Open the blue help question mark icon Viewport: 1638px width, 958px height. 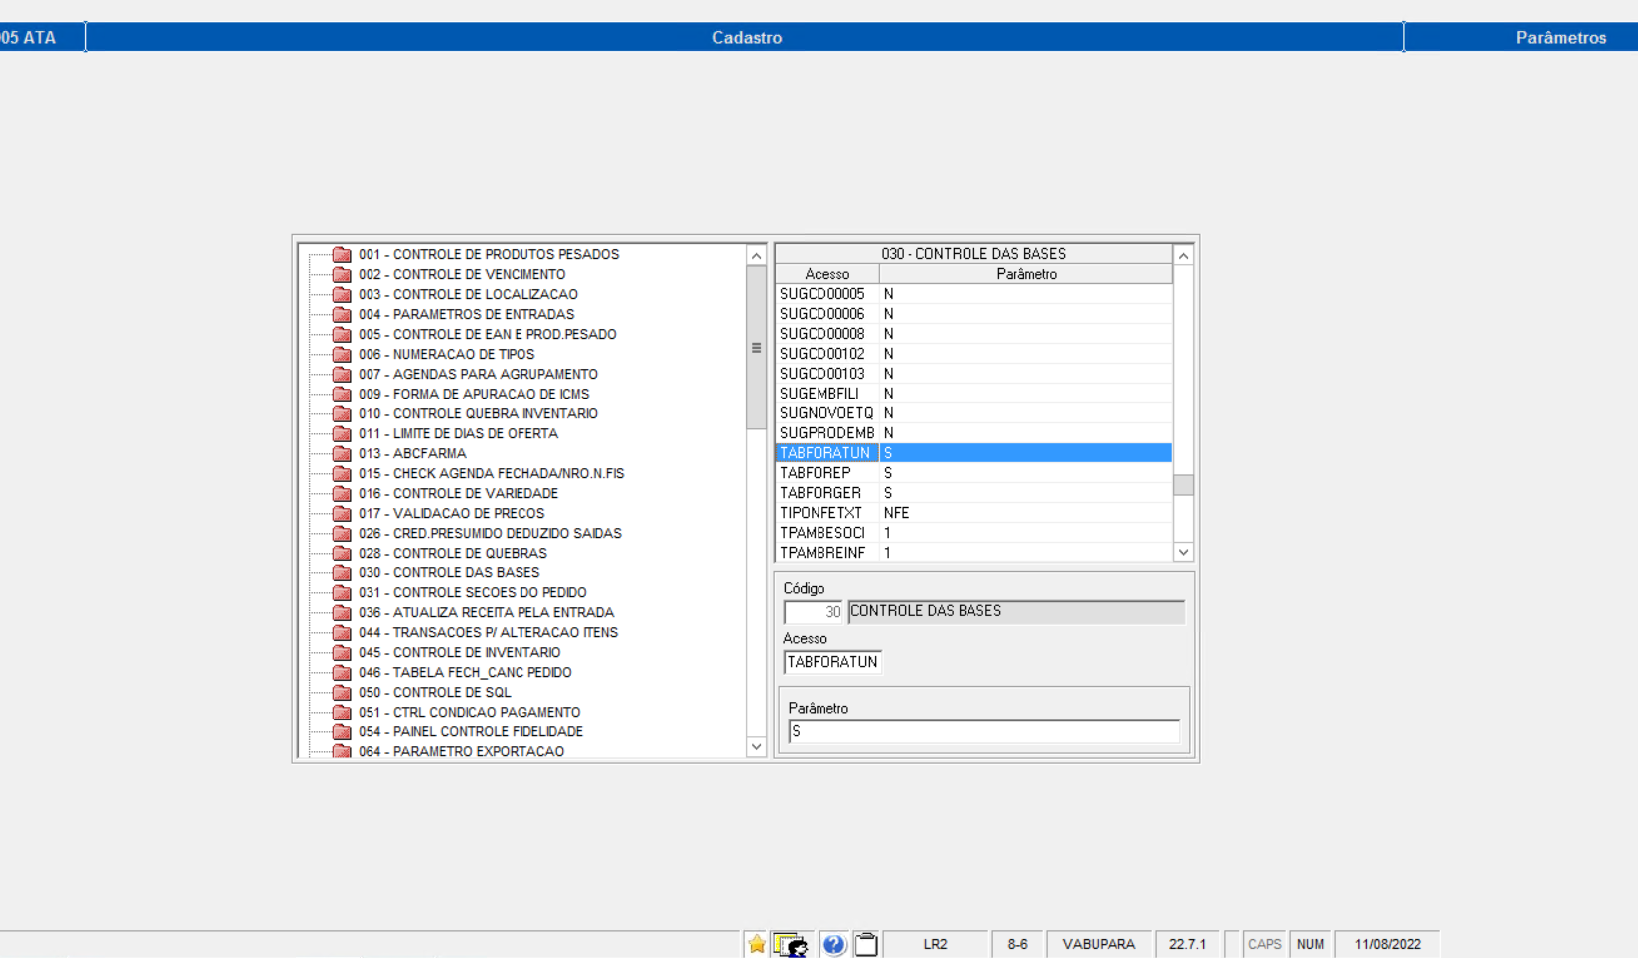coord(834,944)
